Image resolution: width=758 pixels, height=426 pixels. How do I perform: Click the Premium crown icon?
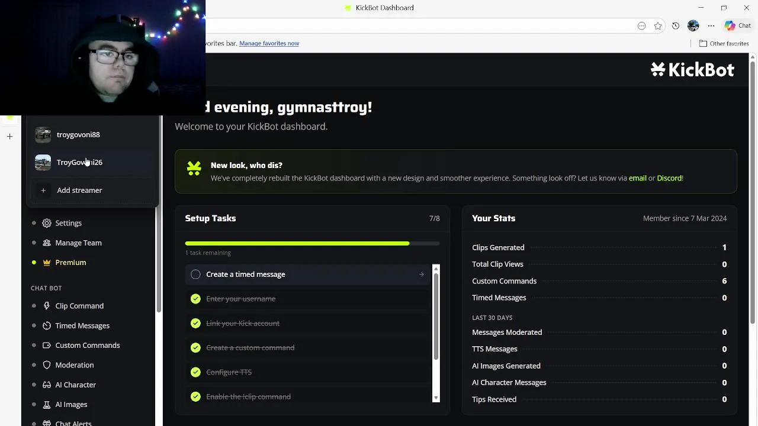point(47,262)
